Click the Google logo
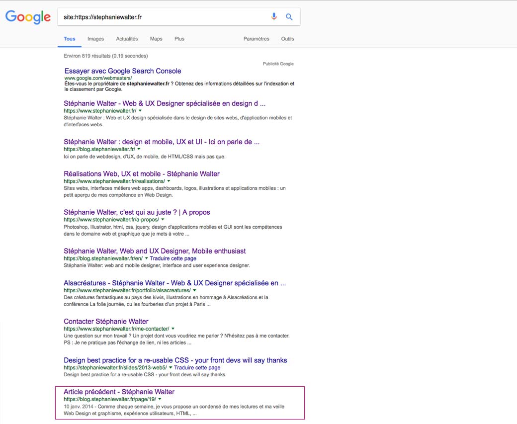This screenshot has width=517, height=424. pos(28,17)
